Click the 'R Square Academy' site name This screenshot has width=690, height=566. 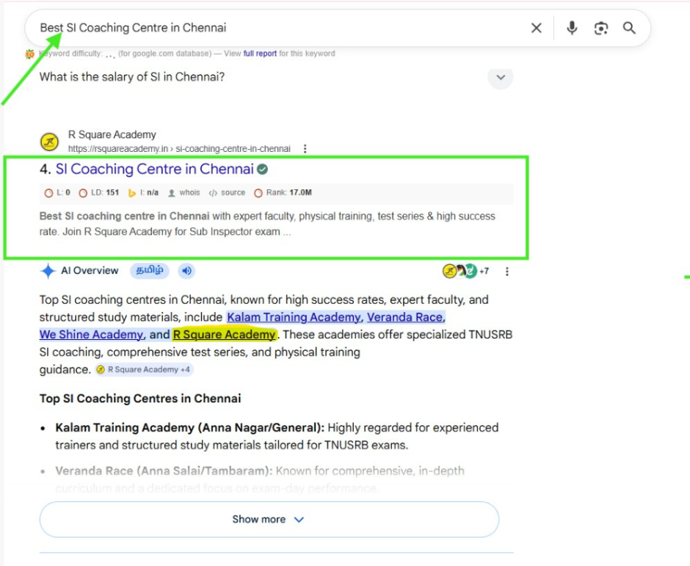pos(112,134)
